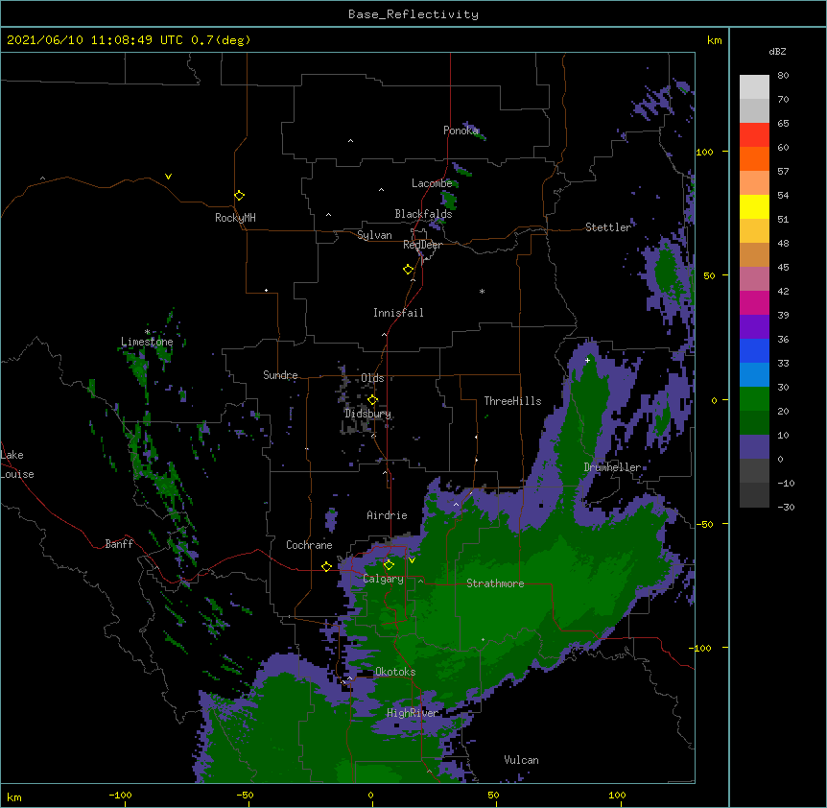This screenshot has width=827, height=808.
Task: Click the white plus marker north of Drumheller
Action: 587,360
